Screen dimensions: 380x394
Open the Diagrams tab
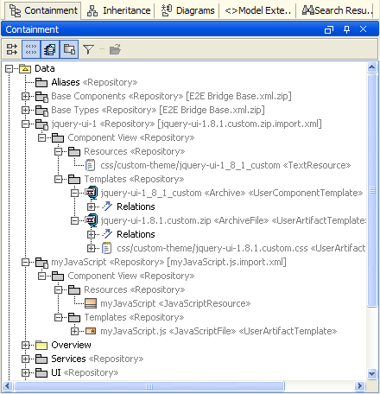click(187, 10)
